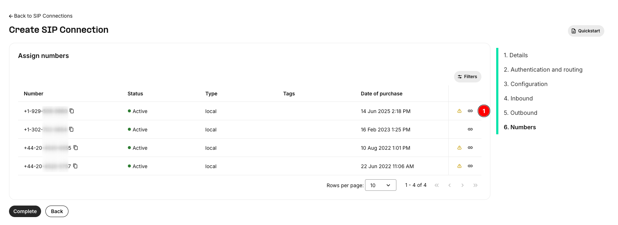This screenshot has height=225, width=618.
Task: Click link icon for +1-302 number
Action: click(x=470, y=129)
